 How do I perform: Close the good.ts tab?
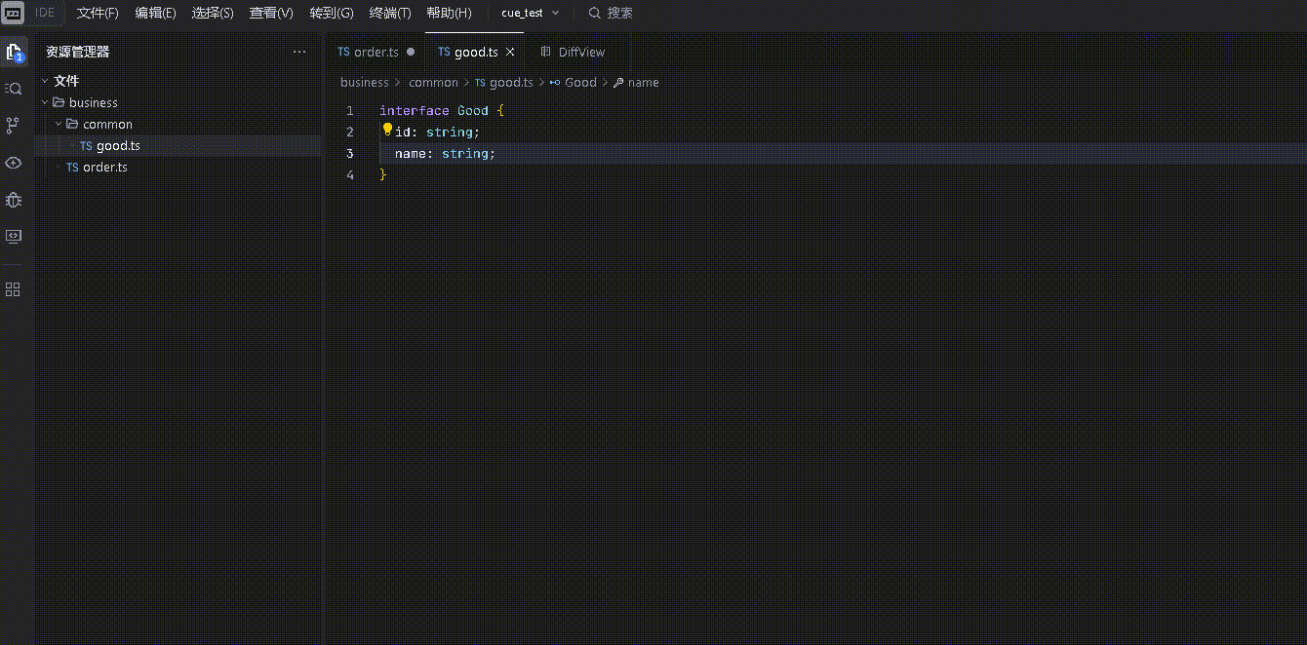pyautogui.click(x=510, y=52)
